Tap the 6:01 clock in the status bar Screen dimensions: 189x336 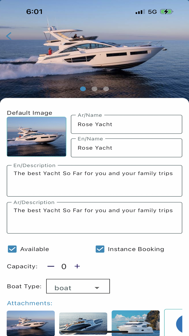point(35,12)
